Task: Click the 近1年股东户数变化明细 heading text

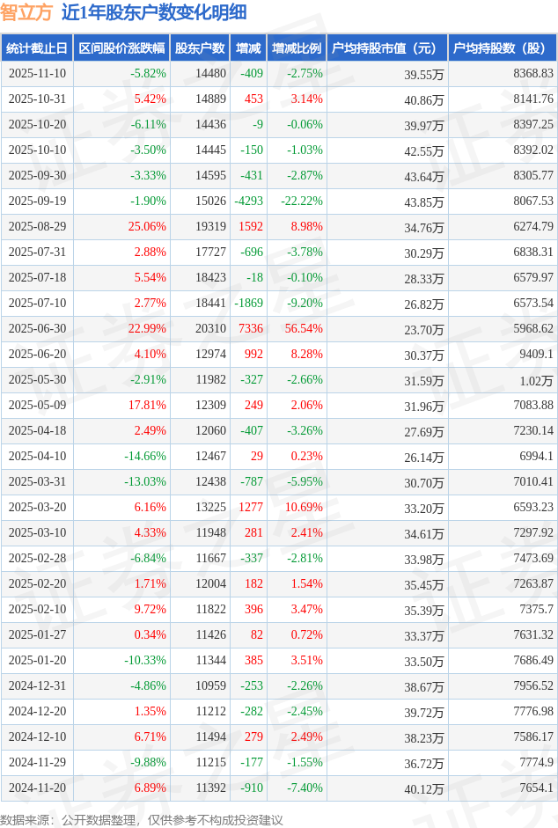Action: click(154, 12)
